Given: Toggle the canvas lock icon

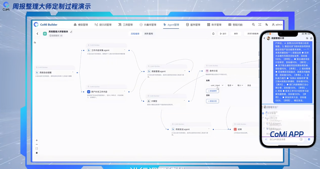Looking at the screenshot, I should click(x=37, y=153).
